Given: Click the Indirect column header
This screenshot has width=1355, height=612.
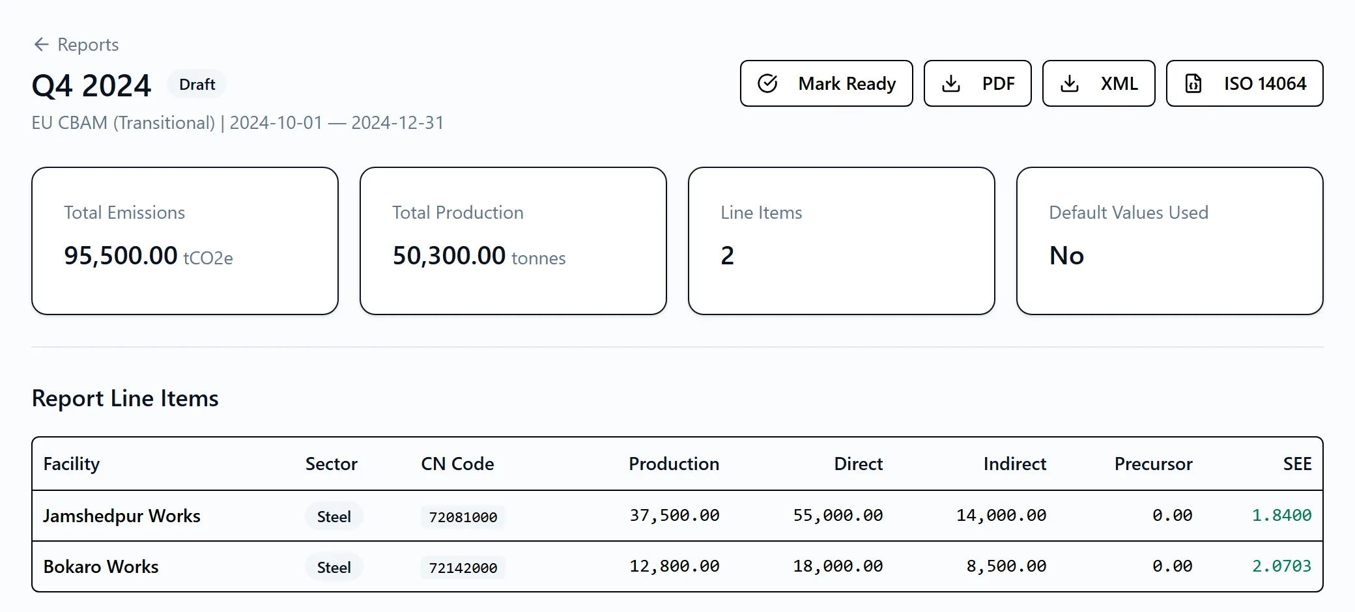Looking at the screenshot, I should [x=1015, y=464].
